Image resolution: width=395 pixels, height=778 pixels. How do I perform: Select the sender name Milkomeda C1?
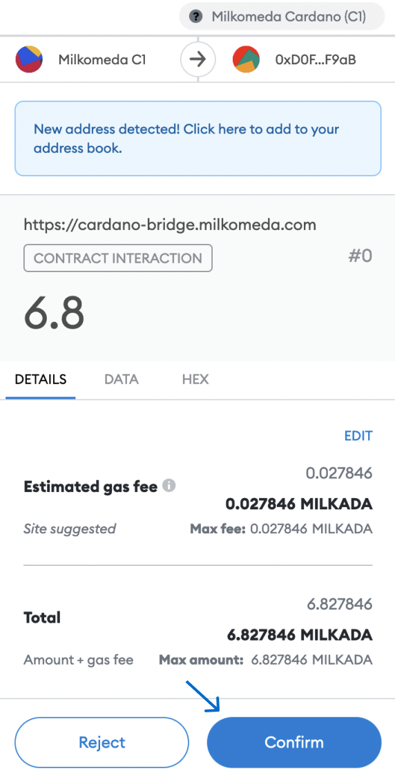(x=102, y=60)
